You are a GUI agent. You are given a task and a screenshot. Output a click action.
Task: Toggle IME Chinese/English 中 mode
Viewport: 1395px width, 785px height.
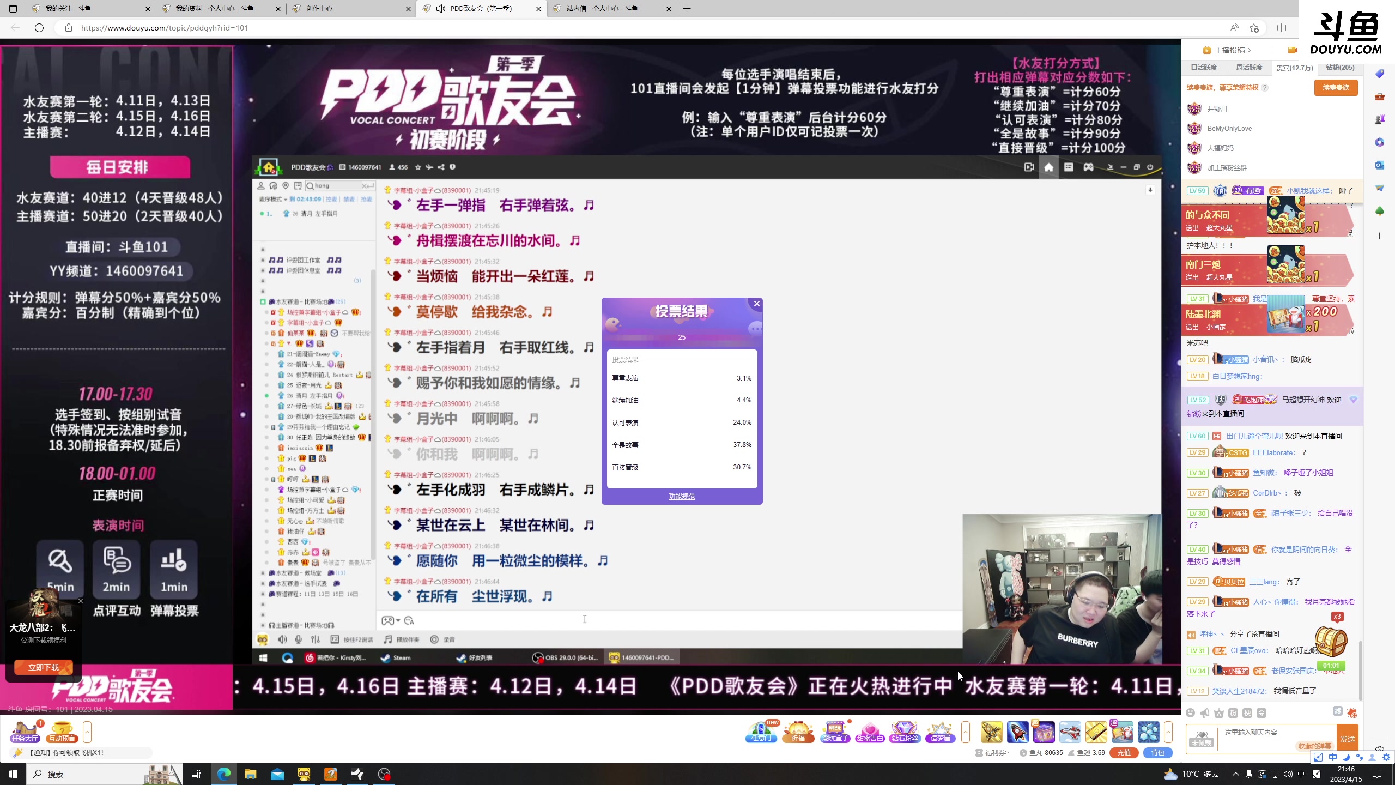pos(1332,757)
